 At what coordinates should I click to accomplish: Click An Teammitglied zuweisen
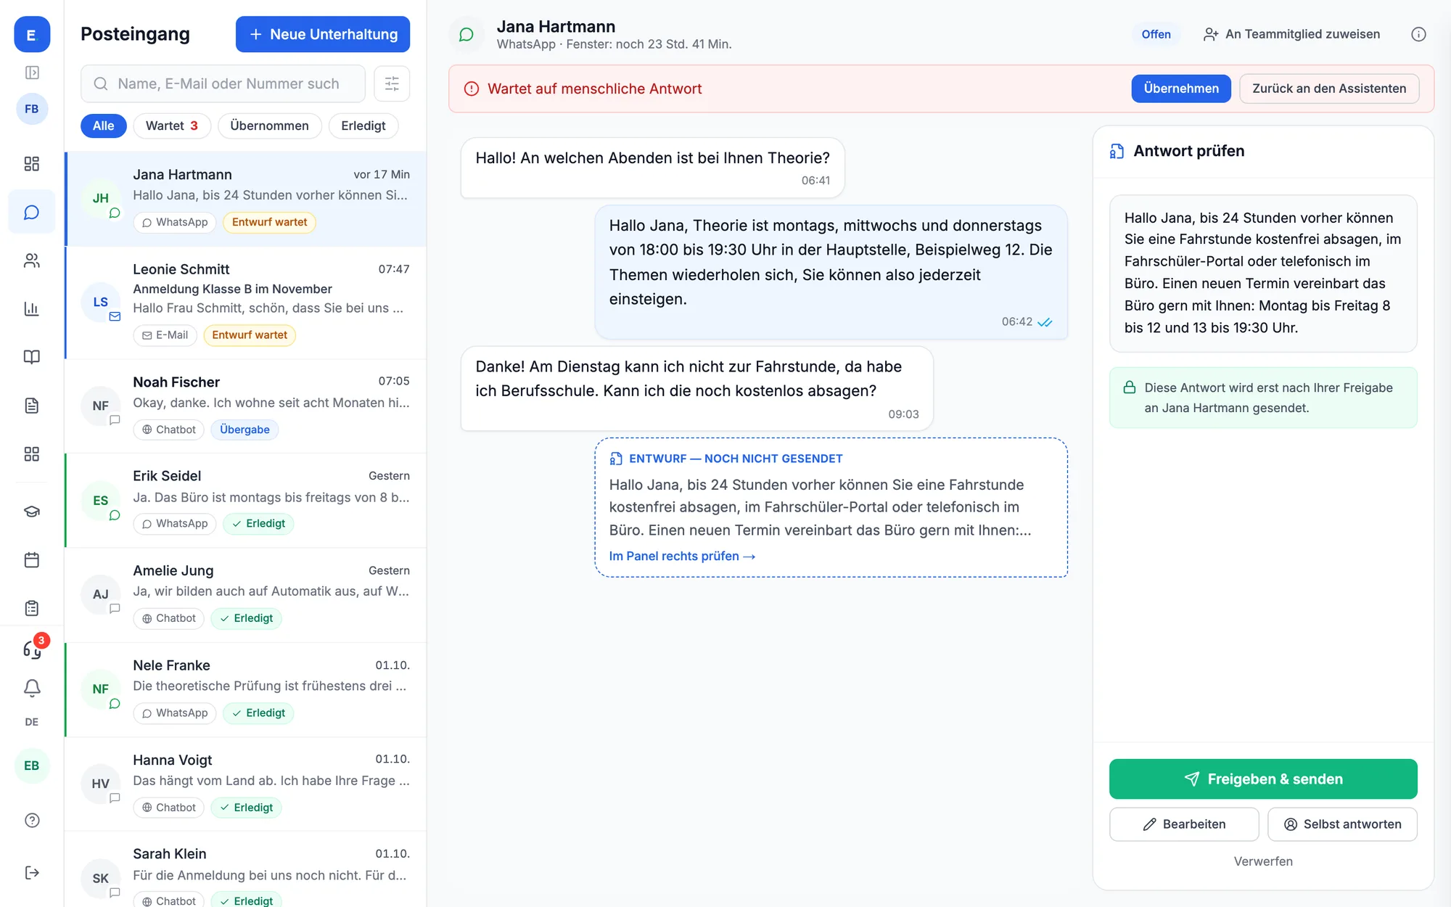click(x=1291, y=34)
